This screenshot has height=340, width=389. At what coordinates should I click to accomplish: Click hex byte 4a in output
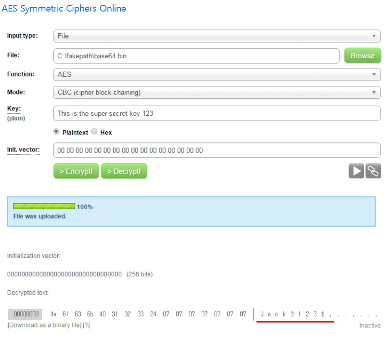(x=53, y=314)
